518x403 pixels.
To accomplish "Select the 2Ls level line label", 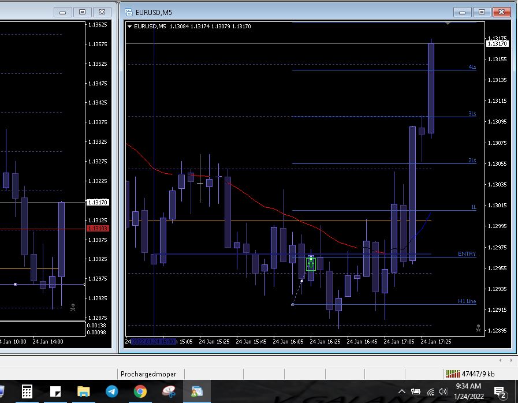I will 472,160.
